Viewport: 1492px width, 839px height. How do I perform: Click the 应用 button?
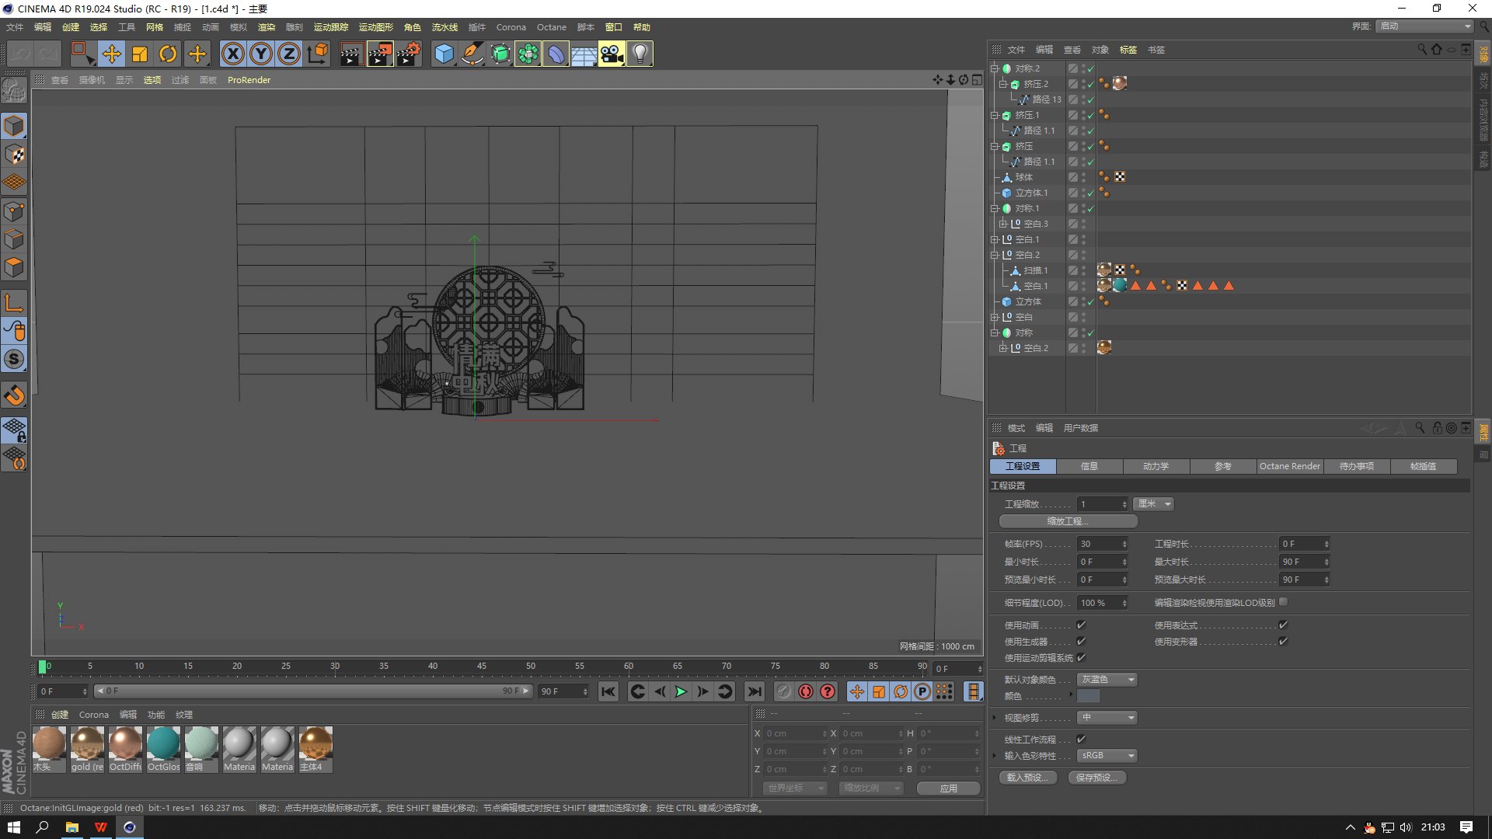(948, 789)
